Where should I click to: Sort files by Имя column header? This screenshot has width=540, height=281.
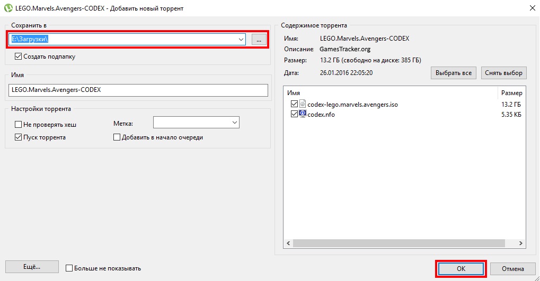tap(391, 92)
